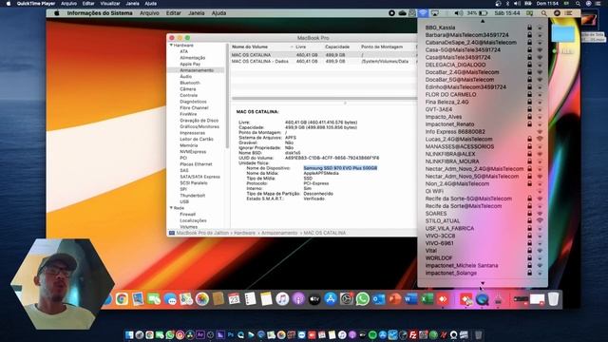Image resolution: width=608 pixels, height=342 pixels.
Task: Open Informações do Sistema app menu
Action: pos(100,13)
